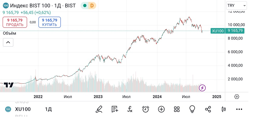Open symbol search via XU100 ticker
Image resolution: width=260 pixels, height=117 pixels.
click(x=23, y=109)
